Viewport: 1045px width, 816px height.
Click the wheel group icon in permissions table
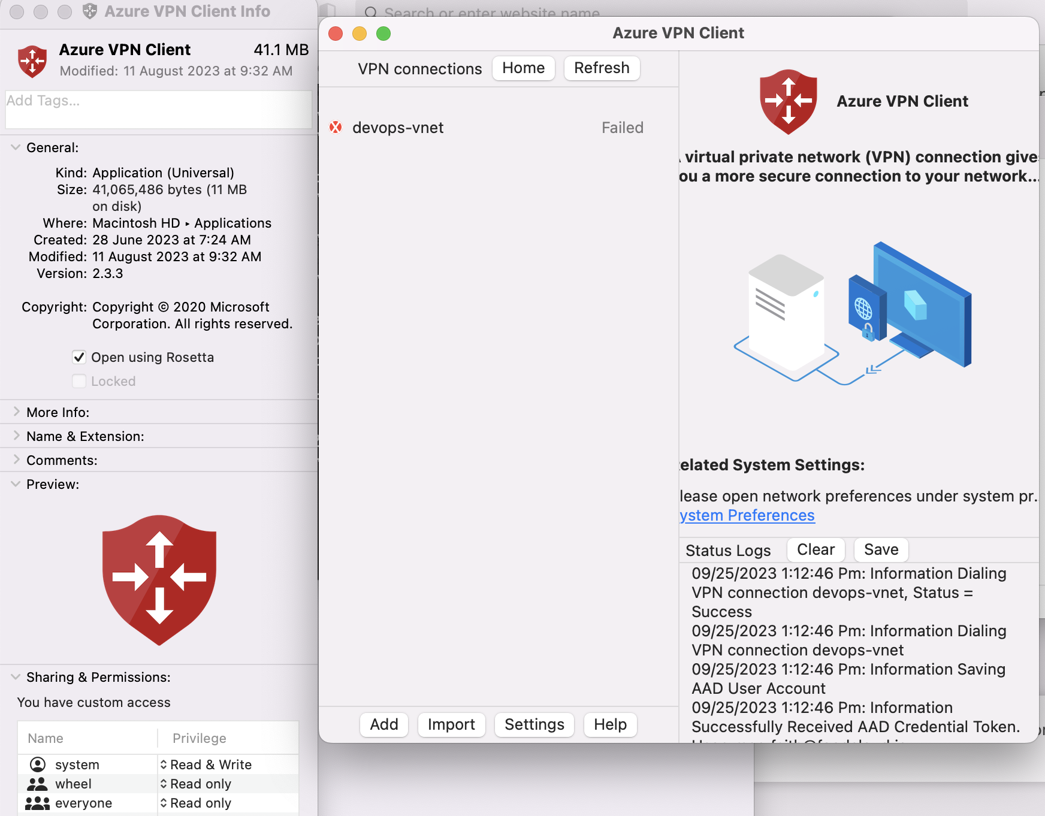pyautogui.click(x=37, y=784)
